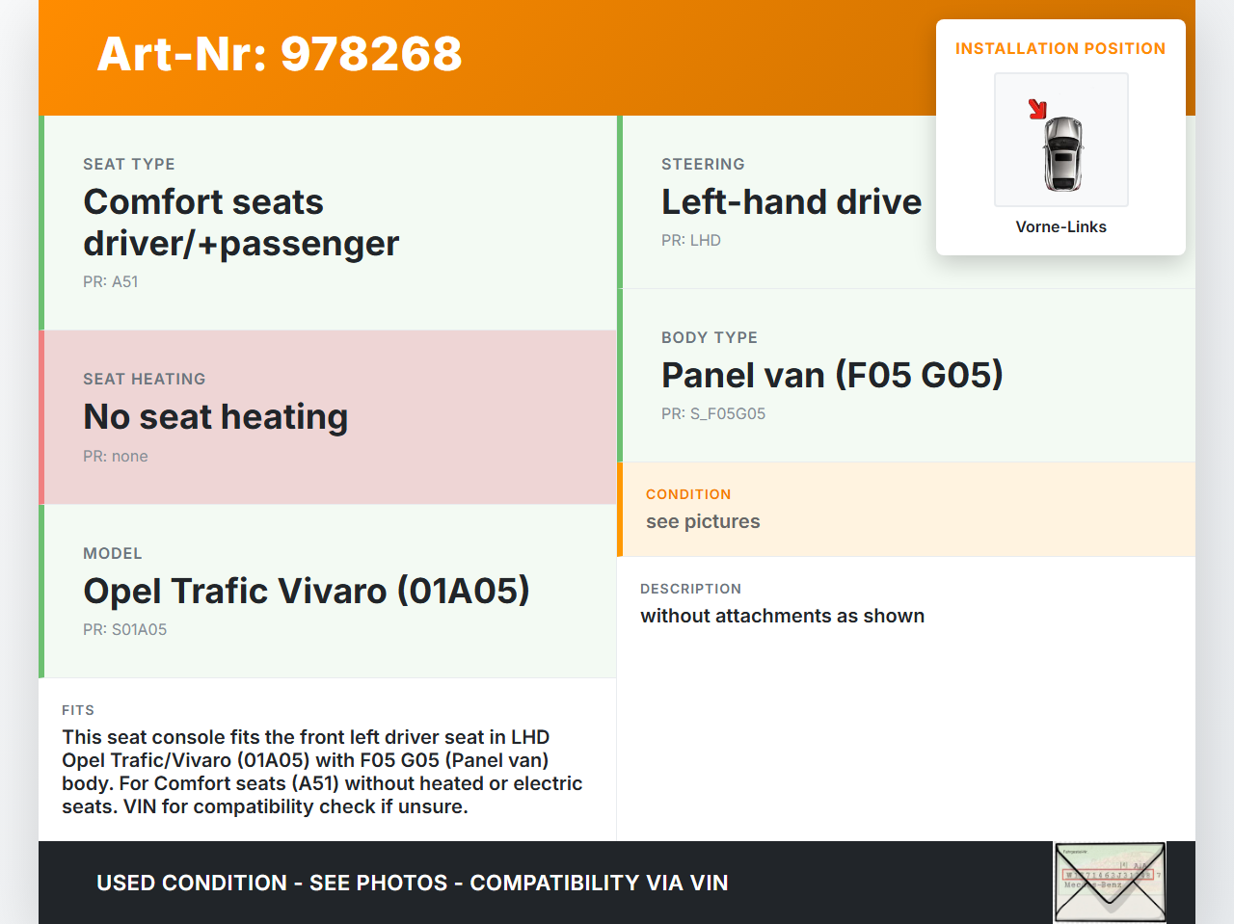Click the red arrow on the car diagram
The width and height of the screenshot is (1234, 924).
pyautogui.click(x=1037, y=109)
